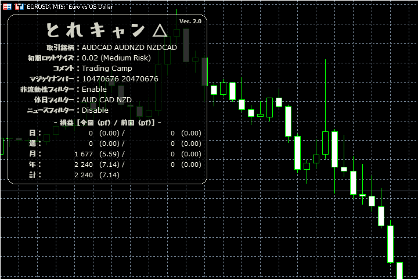
Task: Click the 'Enable' illiquidity filter value
Action: pyautogui.click(x=94, y=89)
